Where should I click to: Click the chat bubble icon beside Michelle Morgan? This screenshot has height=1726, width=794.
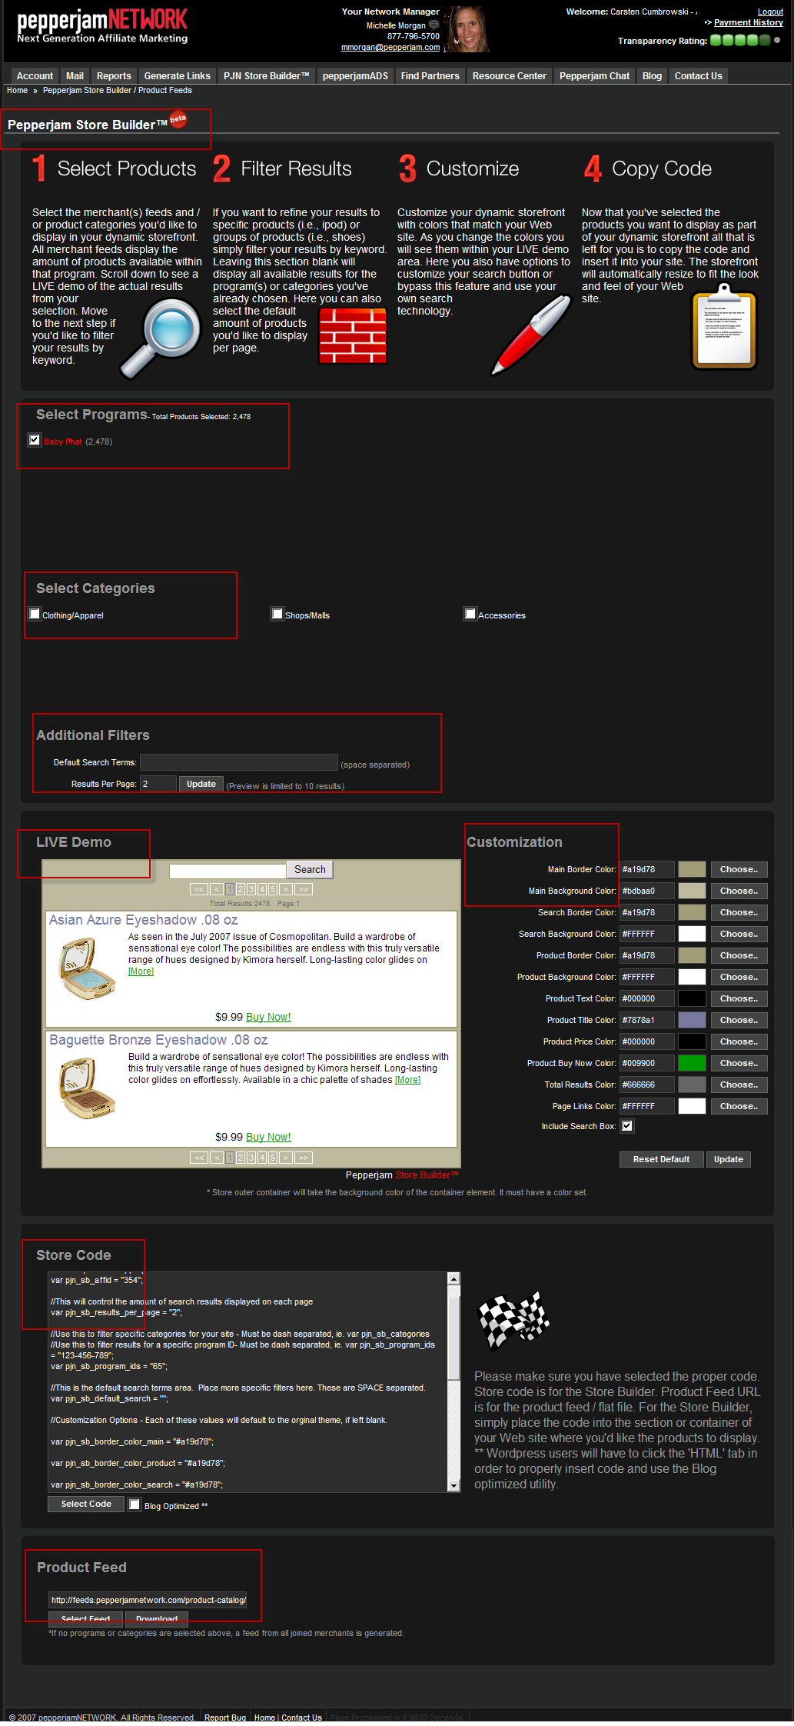pyautogui.click(x=434, y=25)
